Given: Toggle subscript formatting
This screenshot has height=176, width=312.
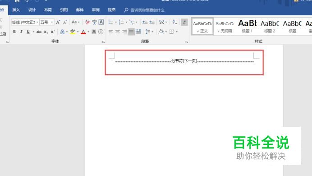Looking at the screenshot, I should [x=46, y=32].
